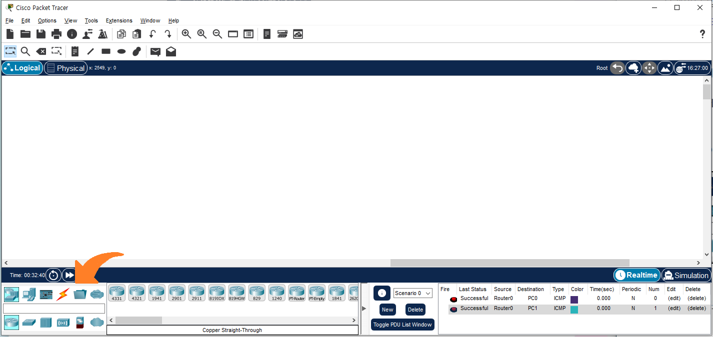
Task: Choose the Components category icon
Action: pos(46,294)
